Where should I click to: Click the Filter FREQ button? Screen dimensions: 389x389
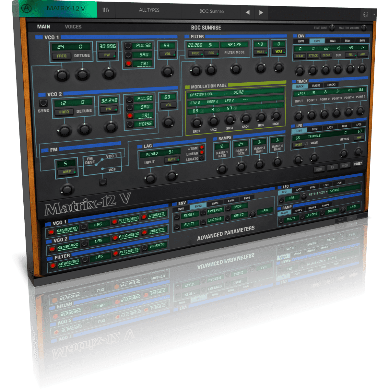pos(196,53)
